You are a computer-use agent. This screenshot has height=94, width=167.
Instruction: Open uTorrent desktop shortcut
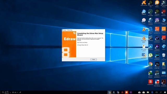[151, 56]
